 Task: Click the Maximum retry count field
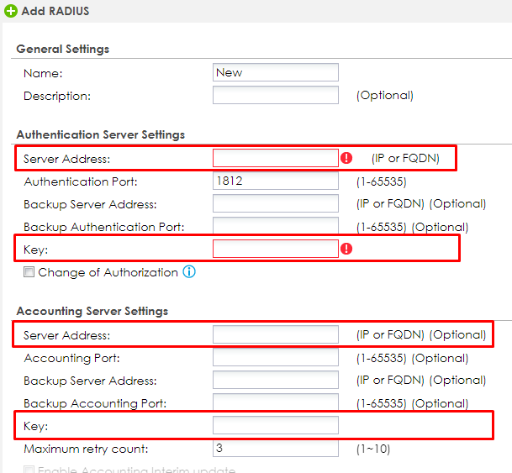pyautogui.click(x=276, y=448)
